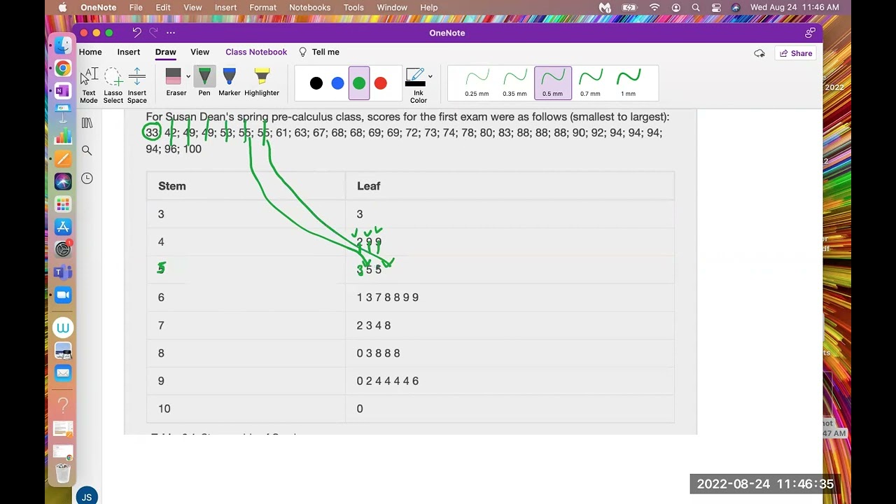This screenshot has height=504, width=896.
Task: Open Zoom from the Dock
Action: (x=63, y=295)
